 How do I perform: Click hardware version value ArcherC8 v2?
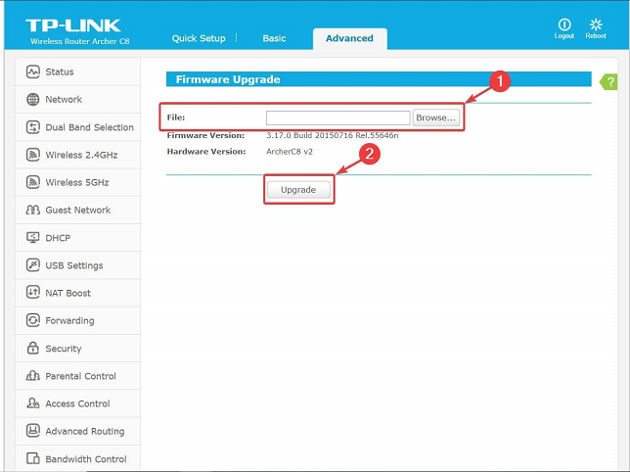[x=290, y=152]
